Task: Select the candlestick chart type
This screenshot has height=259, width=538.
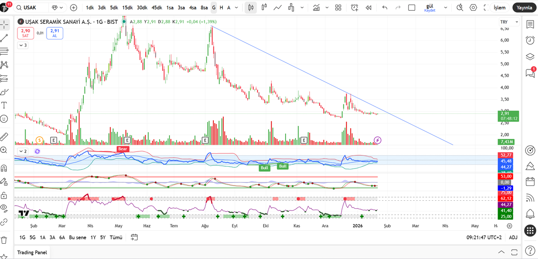Action: click(x=251, y=8)
